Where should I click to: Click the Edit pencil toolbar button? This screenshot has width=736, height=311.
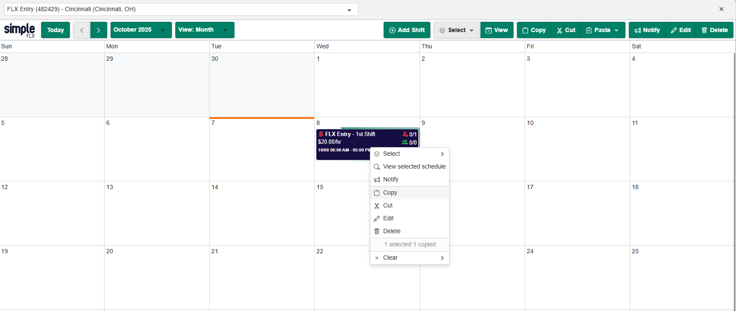click(x=681, y=30)
